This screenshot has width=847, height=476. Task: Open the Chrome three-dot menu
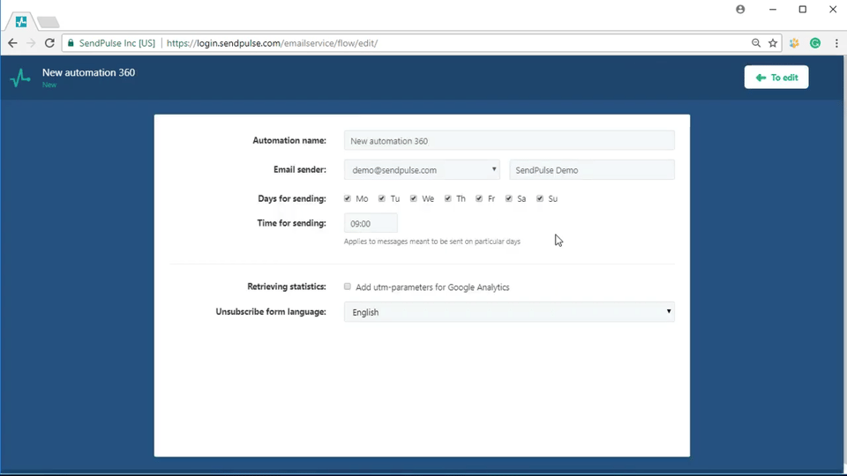click(836, 43)
